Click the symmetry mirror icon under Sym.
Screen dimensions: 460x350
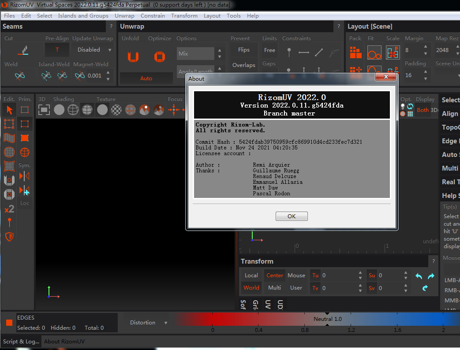25,176
